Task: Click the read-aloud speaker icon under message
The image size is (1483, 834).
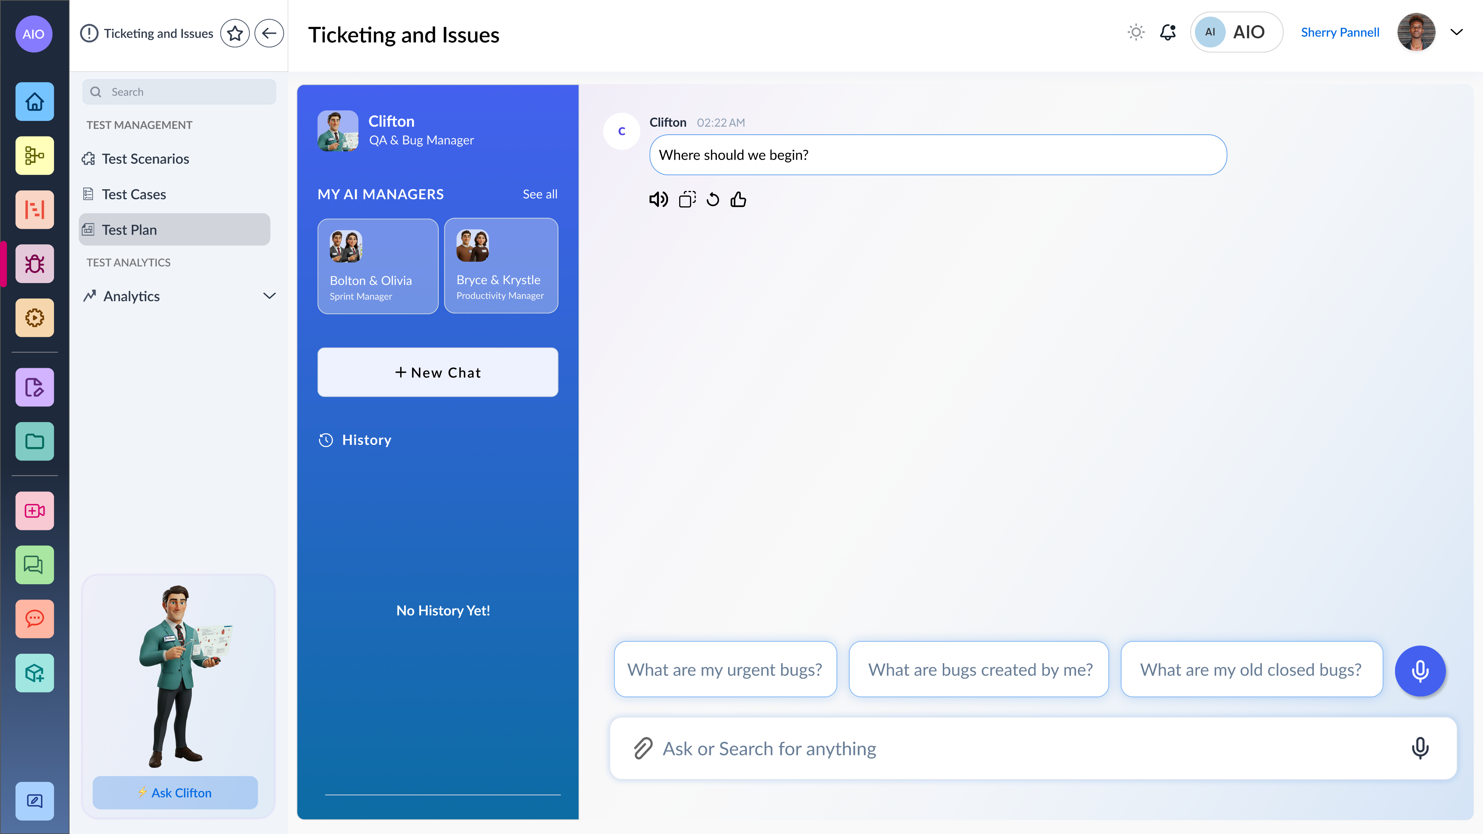Action: pos(658,200)
